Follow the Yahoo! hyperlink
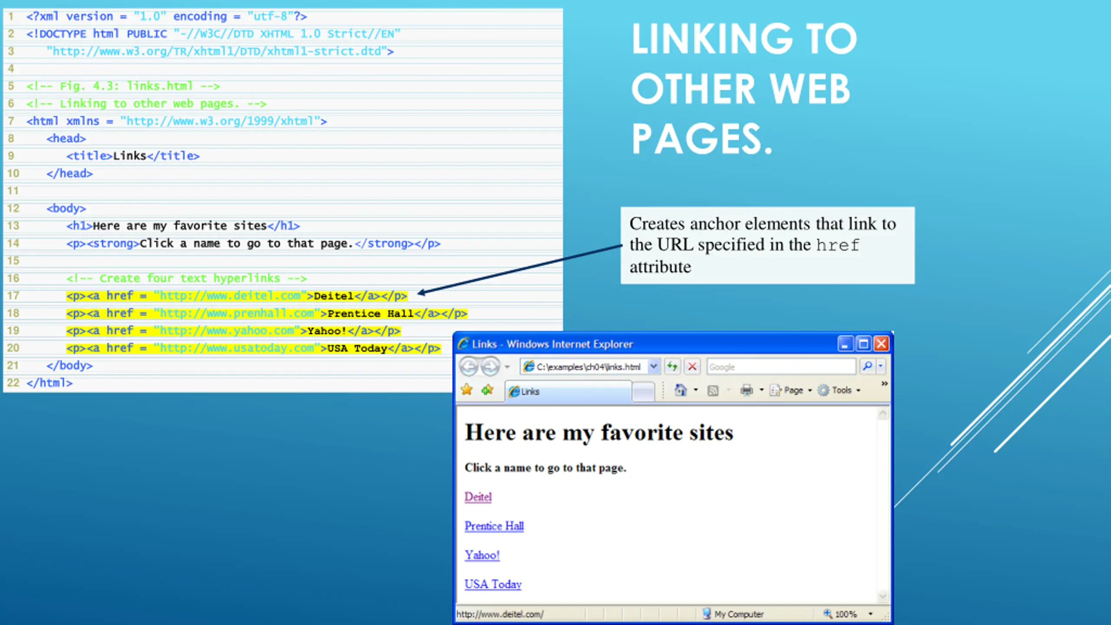The image size is (1111, 625). tap(482, 555)
